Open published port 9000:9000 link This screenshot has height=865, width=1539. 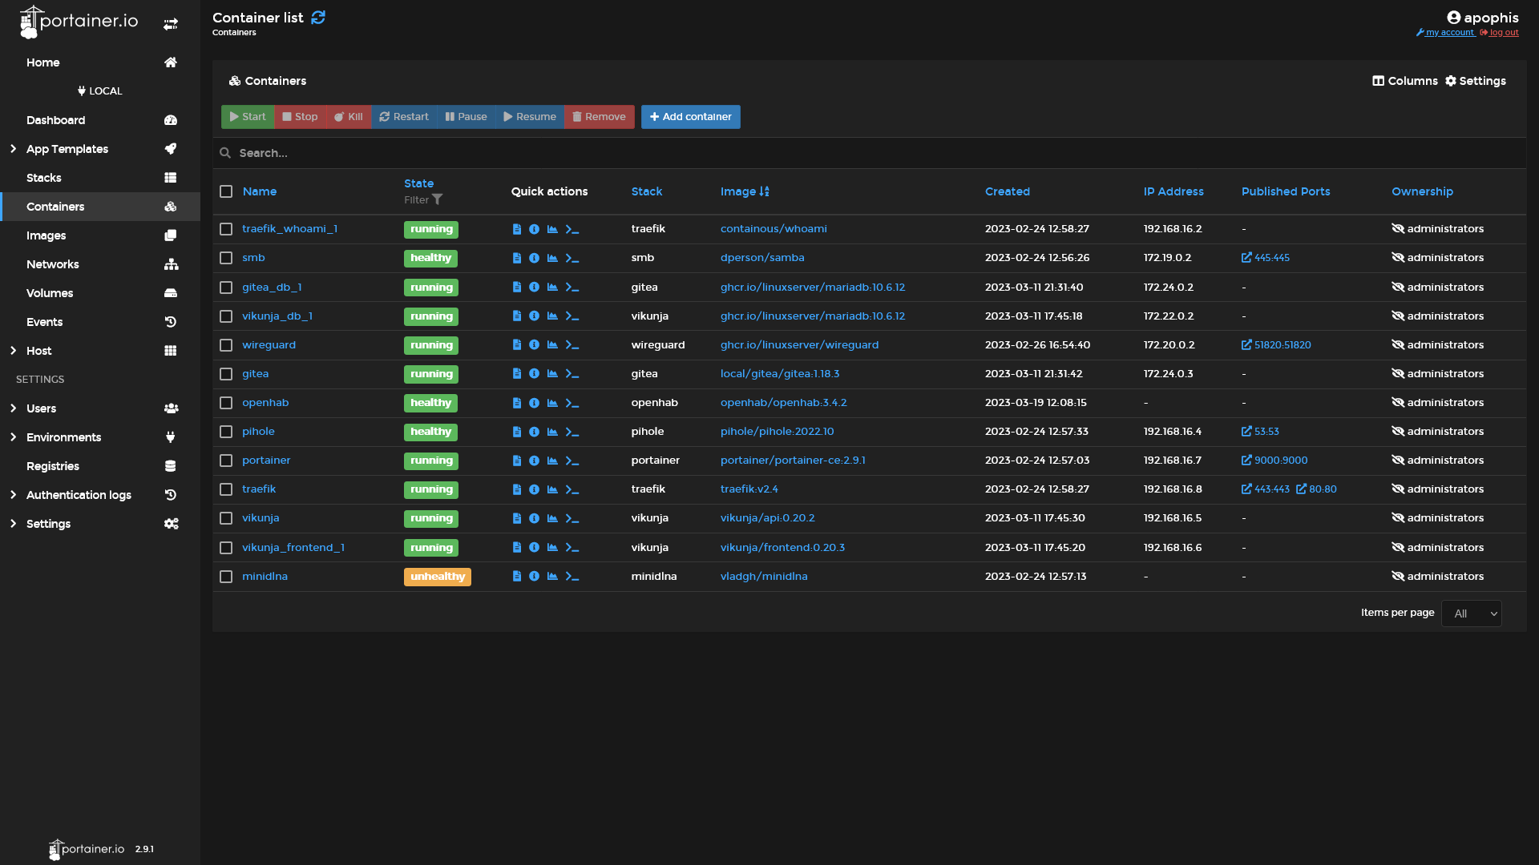click(x=1274, y=461)
